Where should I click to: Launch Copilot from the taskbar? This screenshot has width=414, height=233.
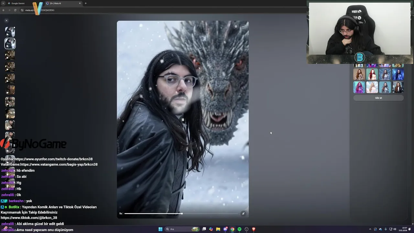tap(211, 229)
